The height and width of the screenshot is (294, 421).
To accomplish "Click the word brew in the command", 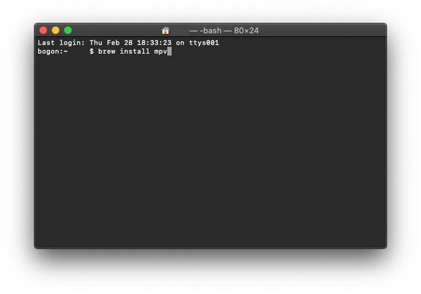I will [x=107, y=51].
